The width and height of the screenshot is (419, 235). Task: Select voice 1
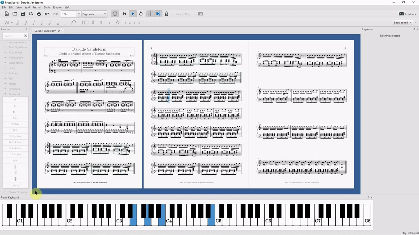coord(125,23)
